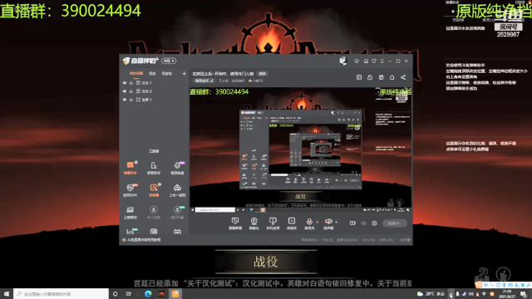This screenshot has height=299, width=532.
Task: Select the 文本 1 layer row
Action: [154, 83]
